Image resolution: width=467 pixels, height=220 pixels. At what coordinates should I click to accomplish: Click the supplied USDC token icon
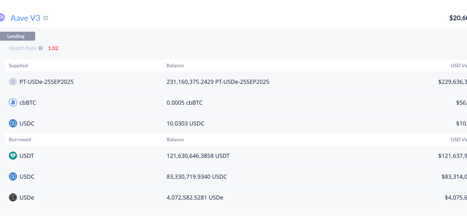pyautogui.click(x=13, y=124)
